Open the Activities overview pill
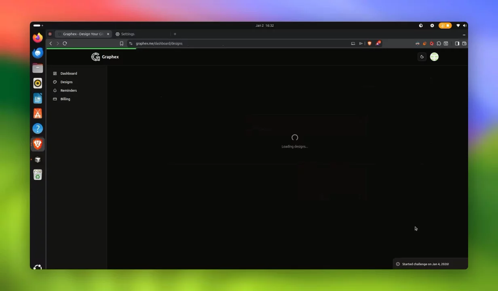This screenshot has height=291, width=498. click(x=38, y=25)
